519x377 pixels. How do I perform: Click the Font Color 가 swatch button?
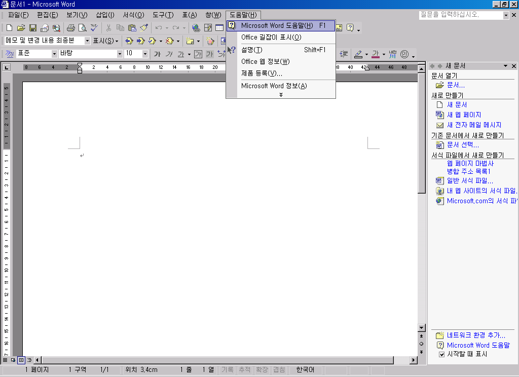coord(376,54)
